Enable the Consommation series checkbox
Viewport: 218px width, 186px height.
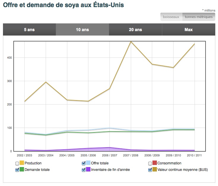(150, 163)
